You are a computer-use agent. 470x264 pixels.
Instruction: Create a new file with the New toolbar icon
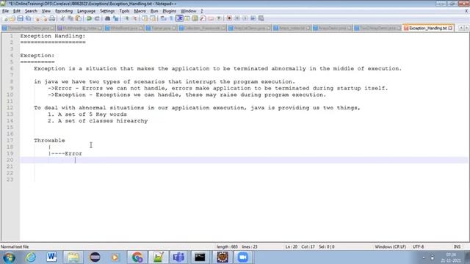(5, 18)
